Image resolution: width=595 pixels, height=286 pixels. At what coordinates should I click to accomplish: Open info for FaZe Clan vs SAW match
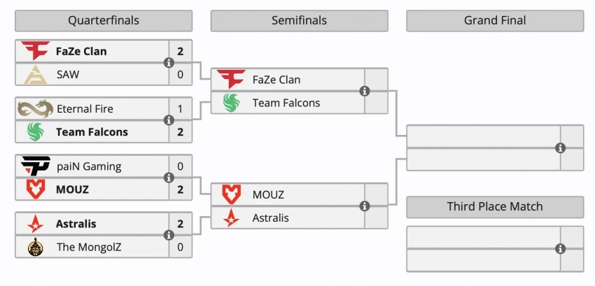169,63
